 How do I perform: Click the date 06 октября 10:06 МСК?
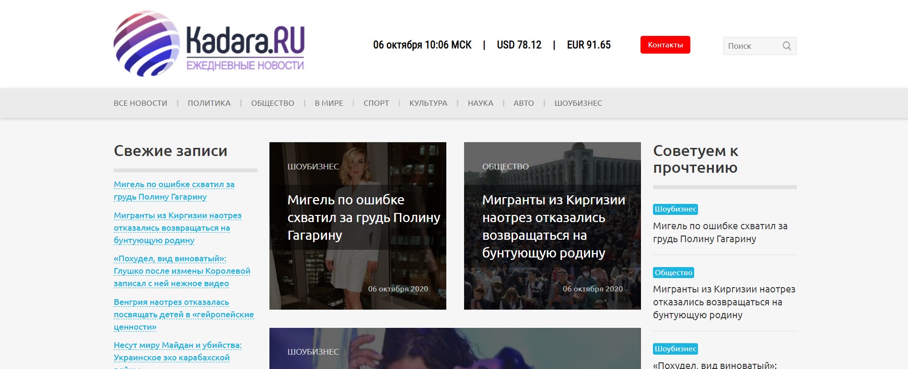click(422, 45)
